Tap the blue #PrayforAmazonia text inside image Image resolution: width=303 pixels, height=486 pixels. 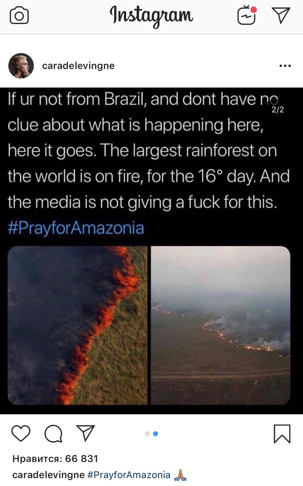76,228
